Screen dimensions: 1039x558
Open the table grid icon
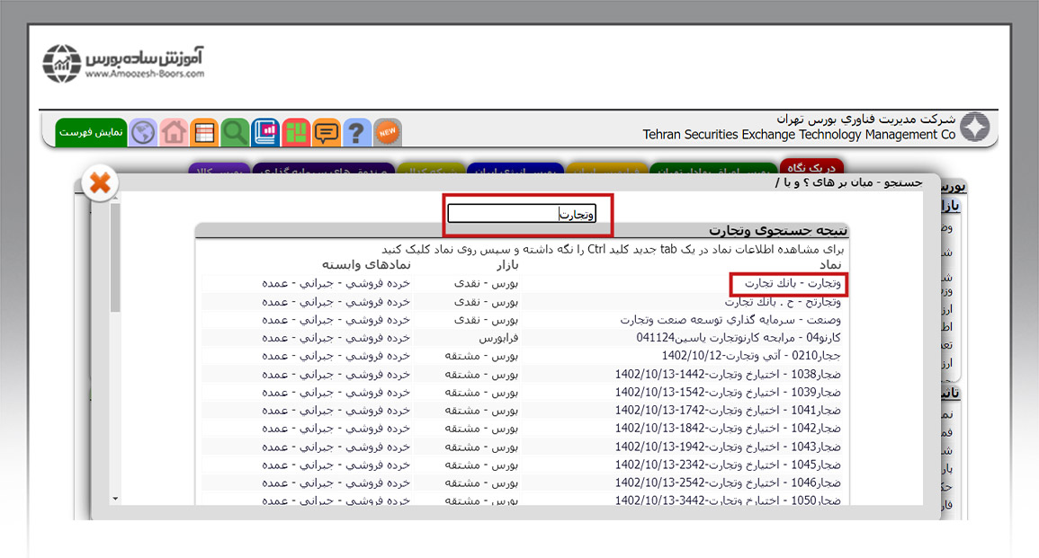pyautogui.click(x=204, y=133)
